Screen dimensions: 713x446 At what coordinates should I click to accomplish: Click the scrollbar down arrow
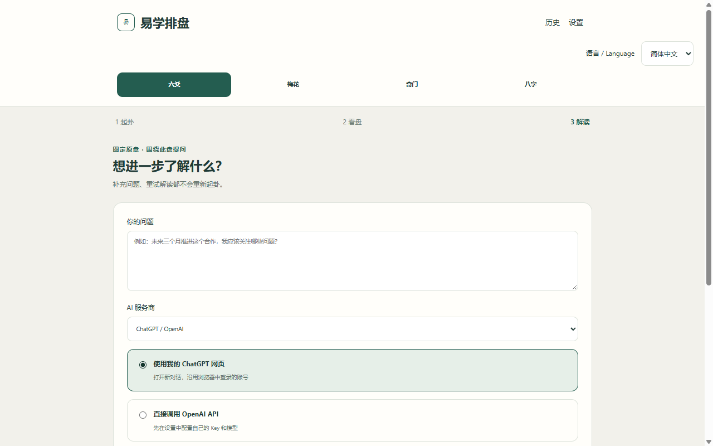[709, 442]
